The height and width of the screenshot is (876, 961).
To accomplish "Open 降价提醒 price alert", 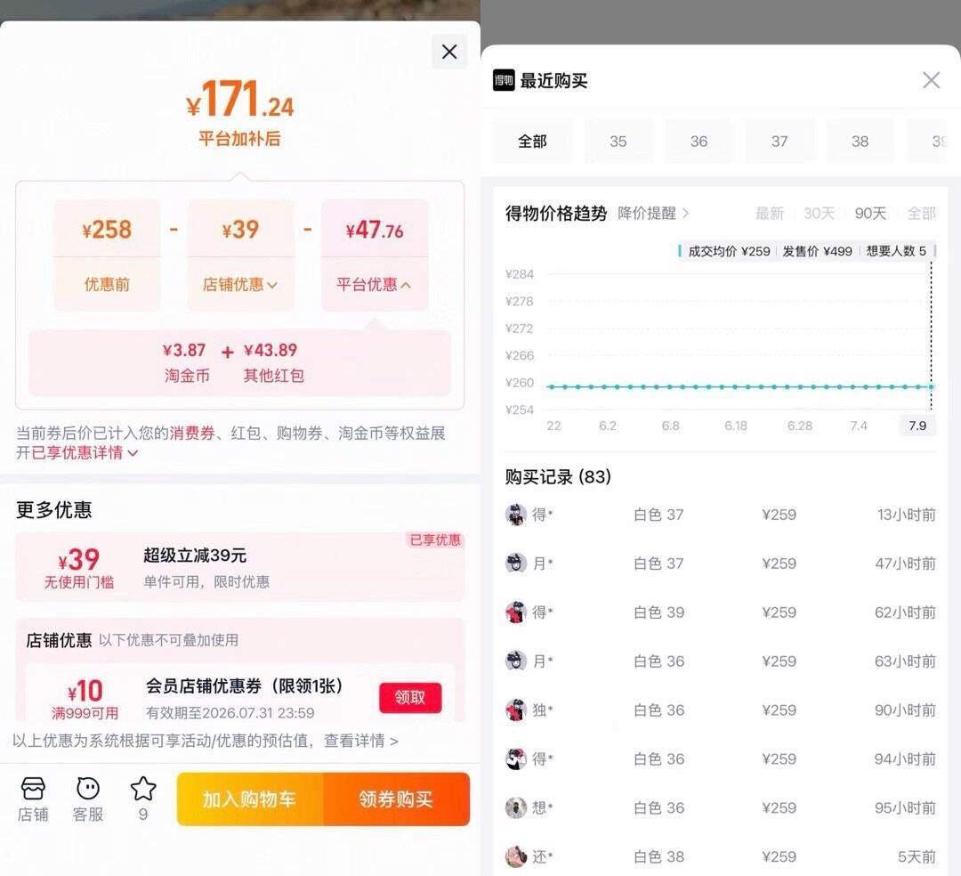I will click(x=653, y=214).
